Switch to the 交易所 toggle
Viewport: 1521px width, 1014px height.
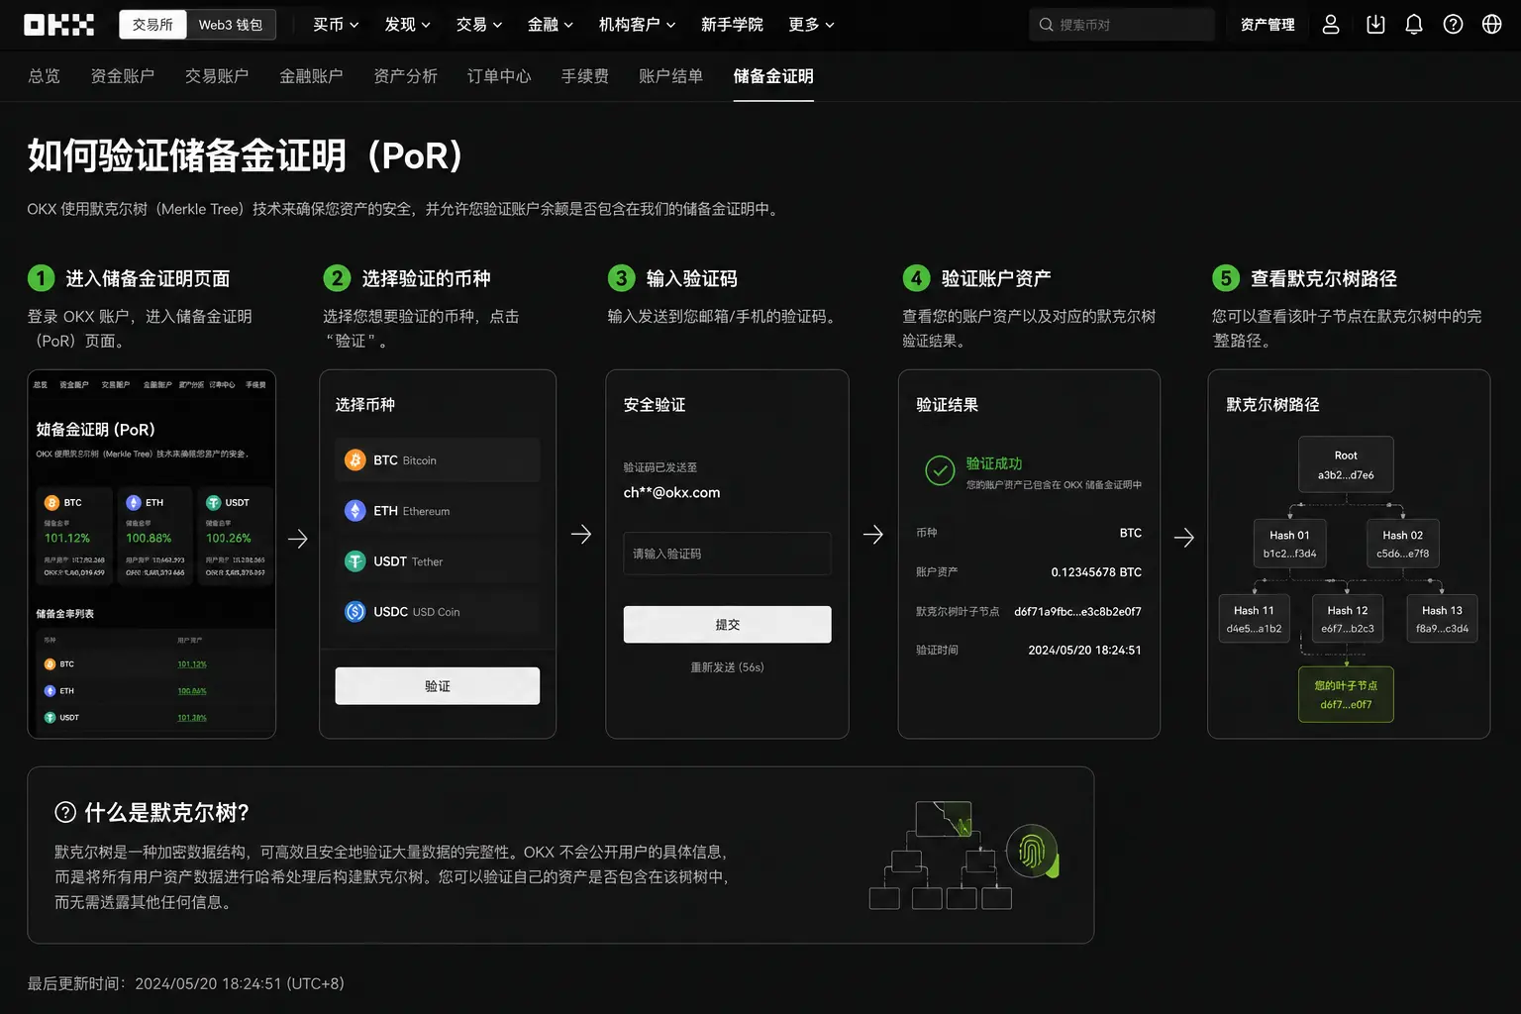pyautogui.click(x=152, y=25)
